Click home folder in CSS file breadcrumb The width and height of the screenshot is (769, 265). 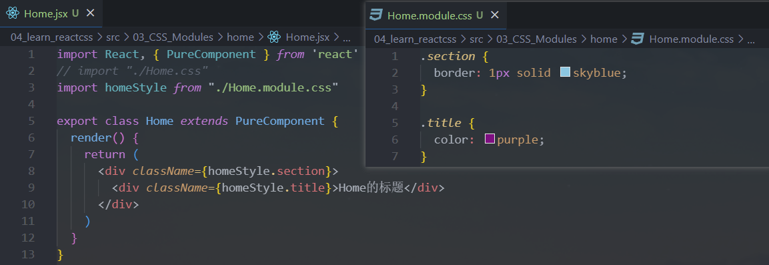[604, 39]
